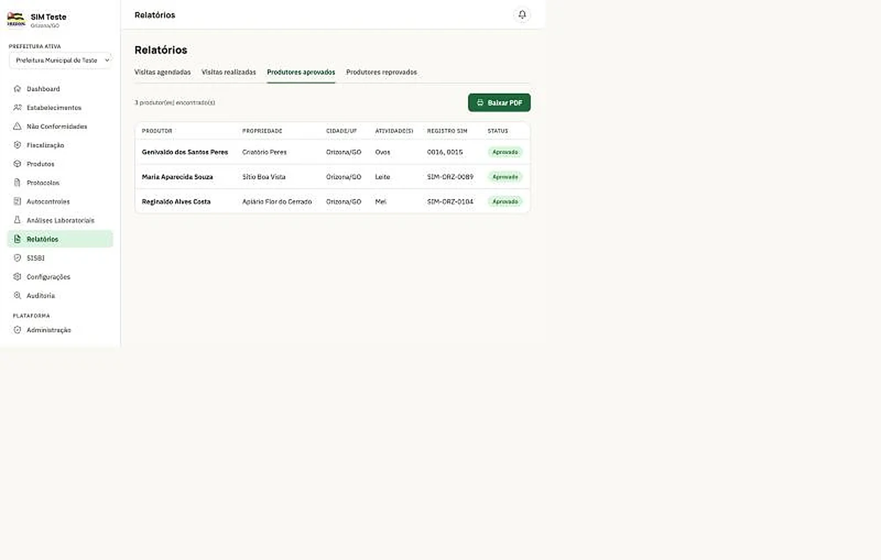Click the notifications bell icon
This screenshot has width=881, height=560.
coord(522,15)
